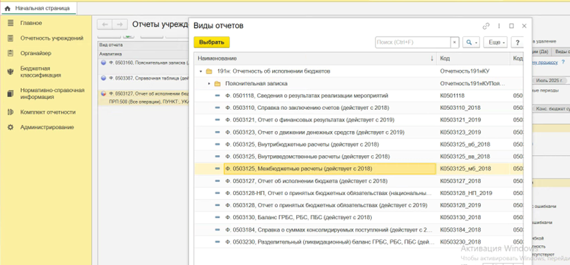Click dash icon beside Ф. 0503123 row
This screenshot has width=570, height=265.
217,132
